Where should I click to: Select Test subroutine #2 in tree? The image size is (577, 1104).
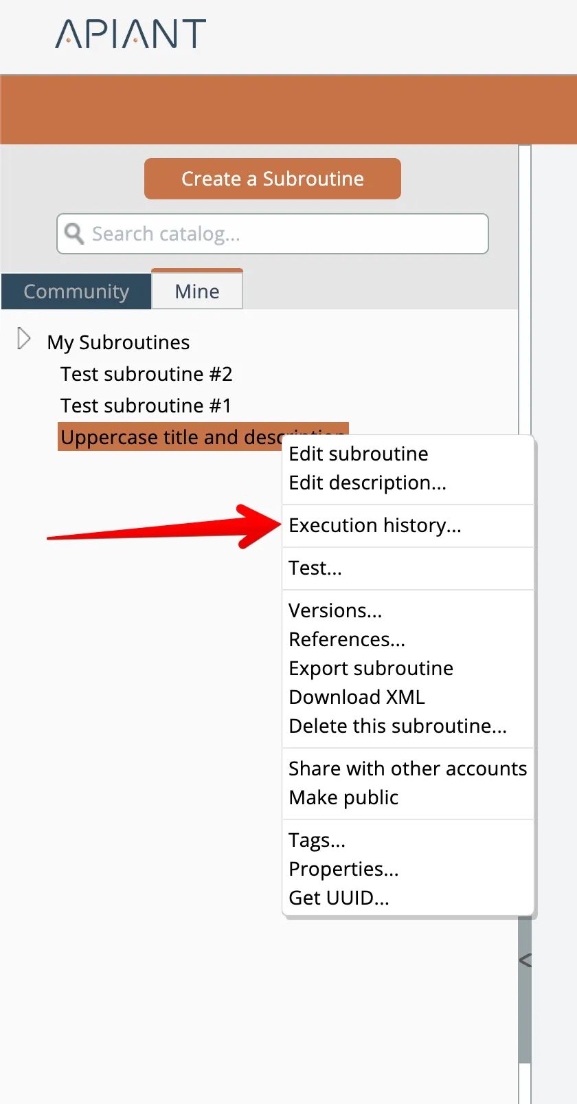click(x=146, y=374)
